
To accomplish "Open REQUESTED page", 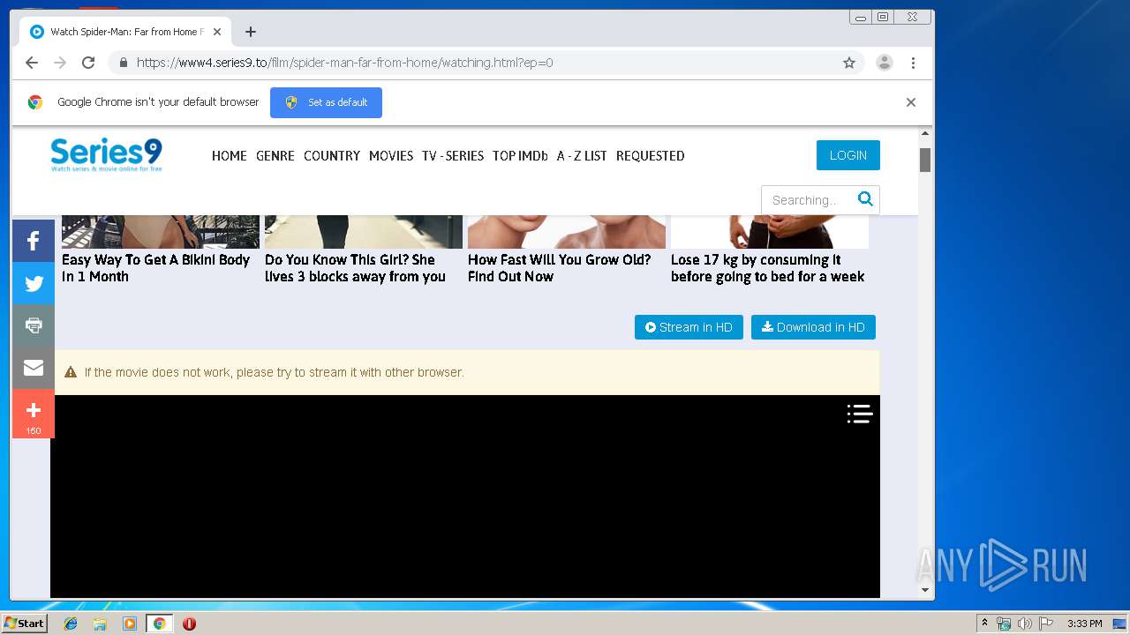I will 651,155.
